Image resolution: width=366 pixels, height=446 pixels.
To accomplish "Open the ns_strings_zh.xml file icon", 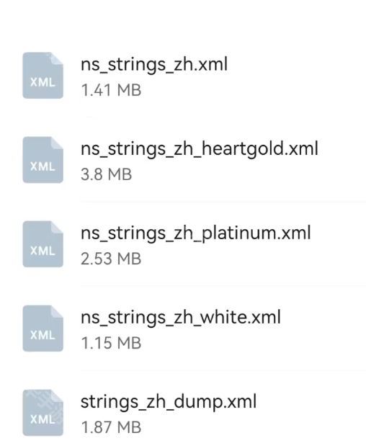I will tap(43, 76).
